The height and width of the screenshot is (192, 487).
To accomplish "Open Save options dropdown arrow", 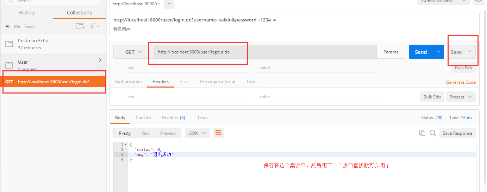I will (x=470, y=52).
